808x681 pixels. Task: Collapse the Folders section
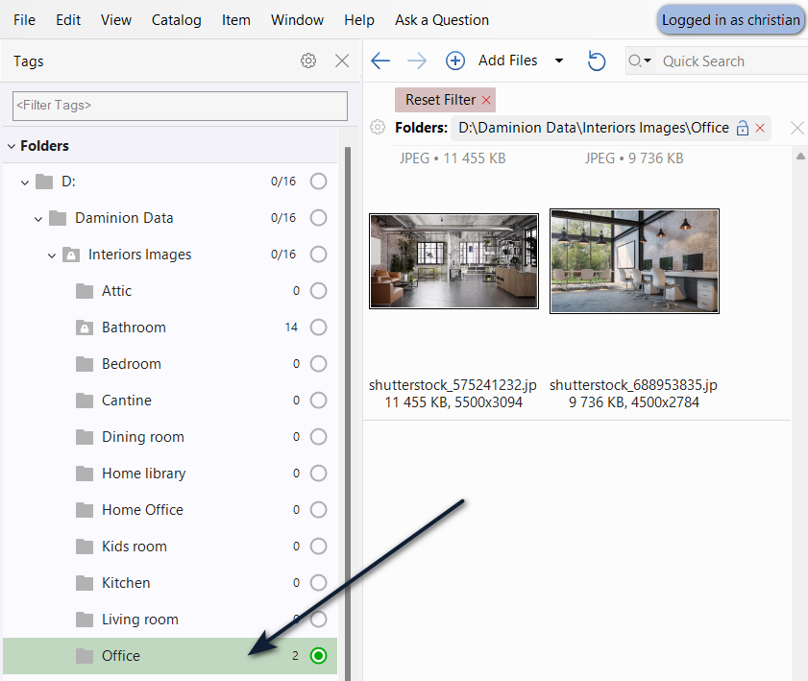12,146
